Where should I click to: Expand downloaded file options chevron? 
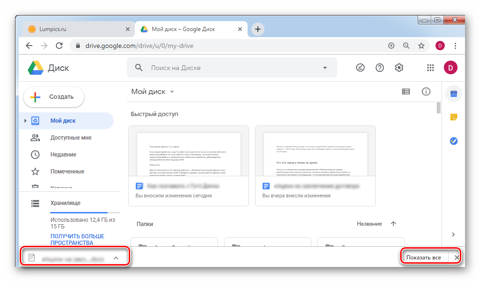116,258
